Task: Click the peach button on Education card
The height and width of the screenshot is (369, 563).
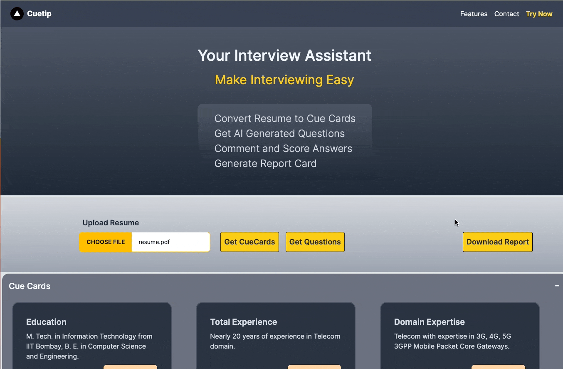Action: tap(130, 367)
